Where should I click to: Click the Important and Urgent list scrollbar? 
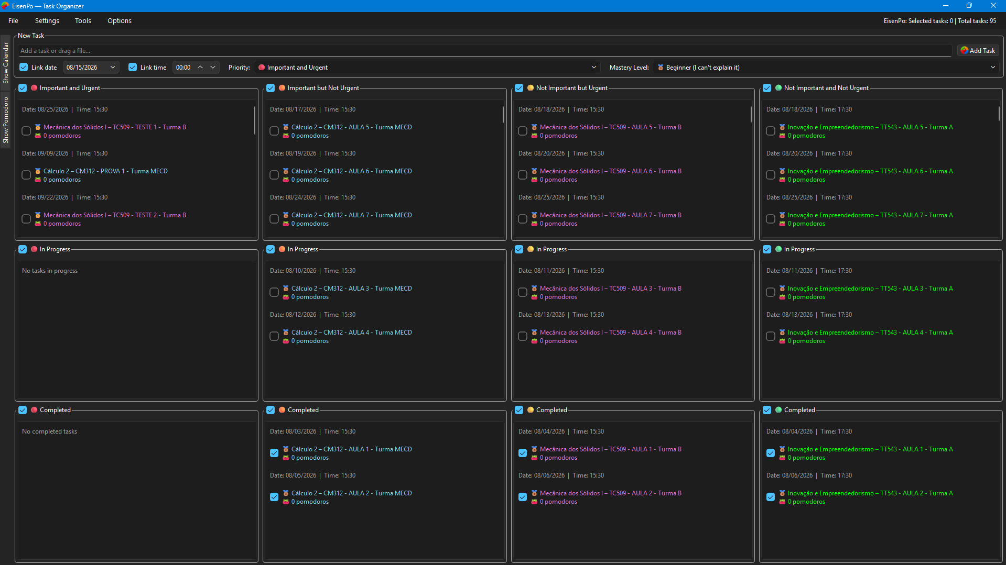coord(255,120)
